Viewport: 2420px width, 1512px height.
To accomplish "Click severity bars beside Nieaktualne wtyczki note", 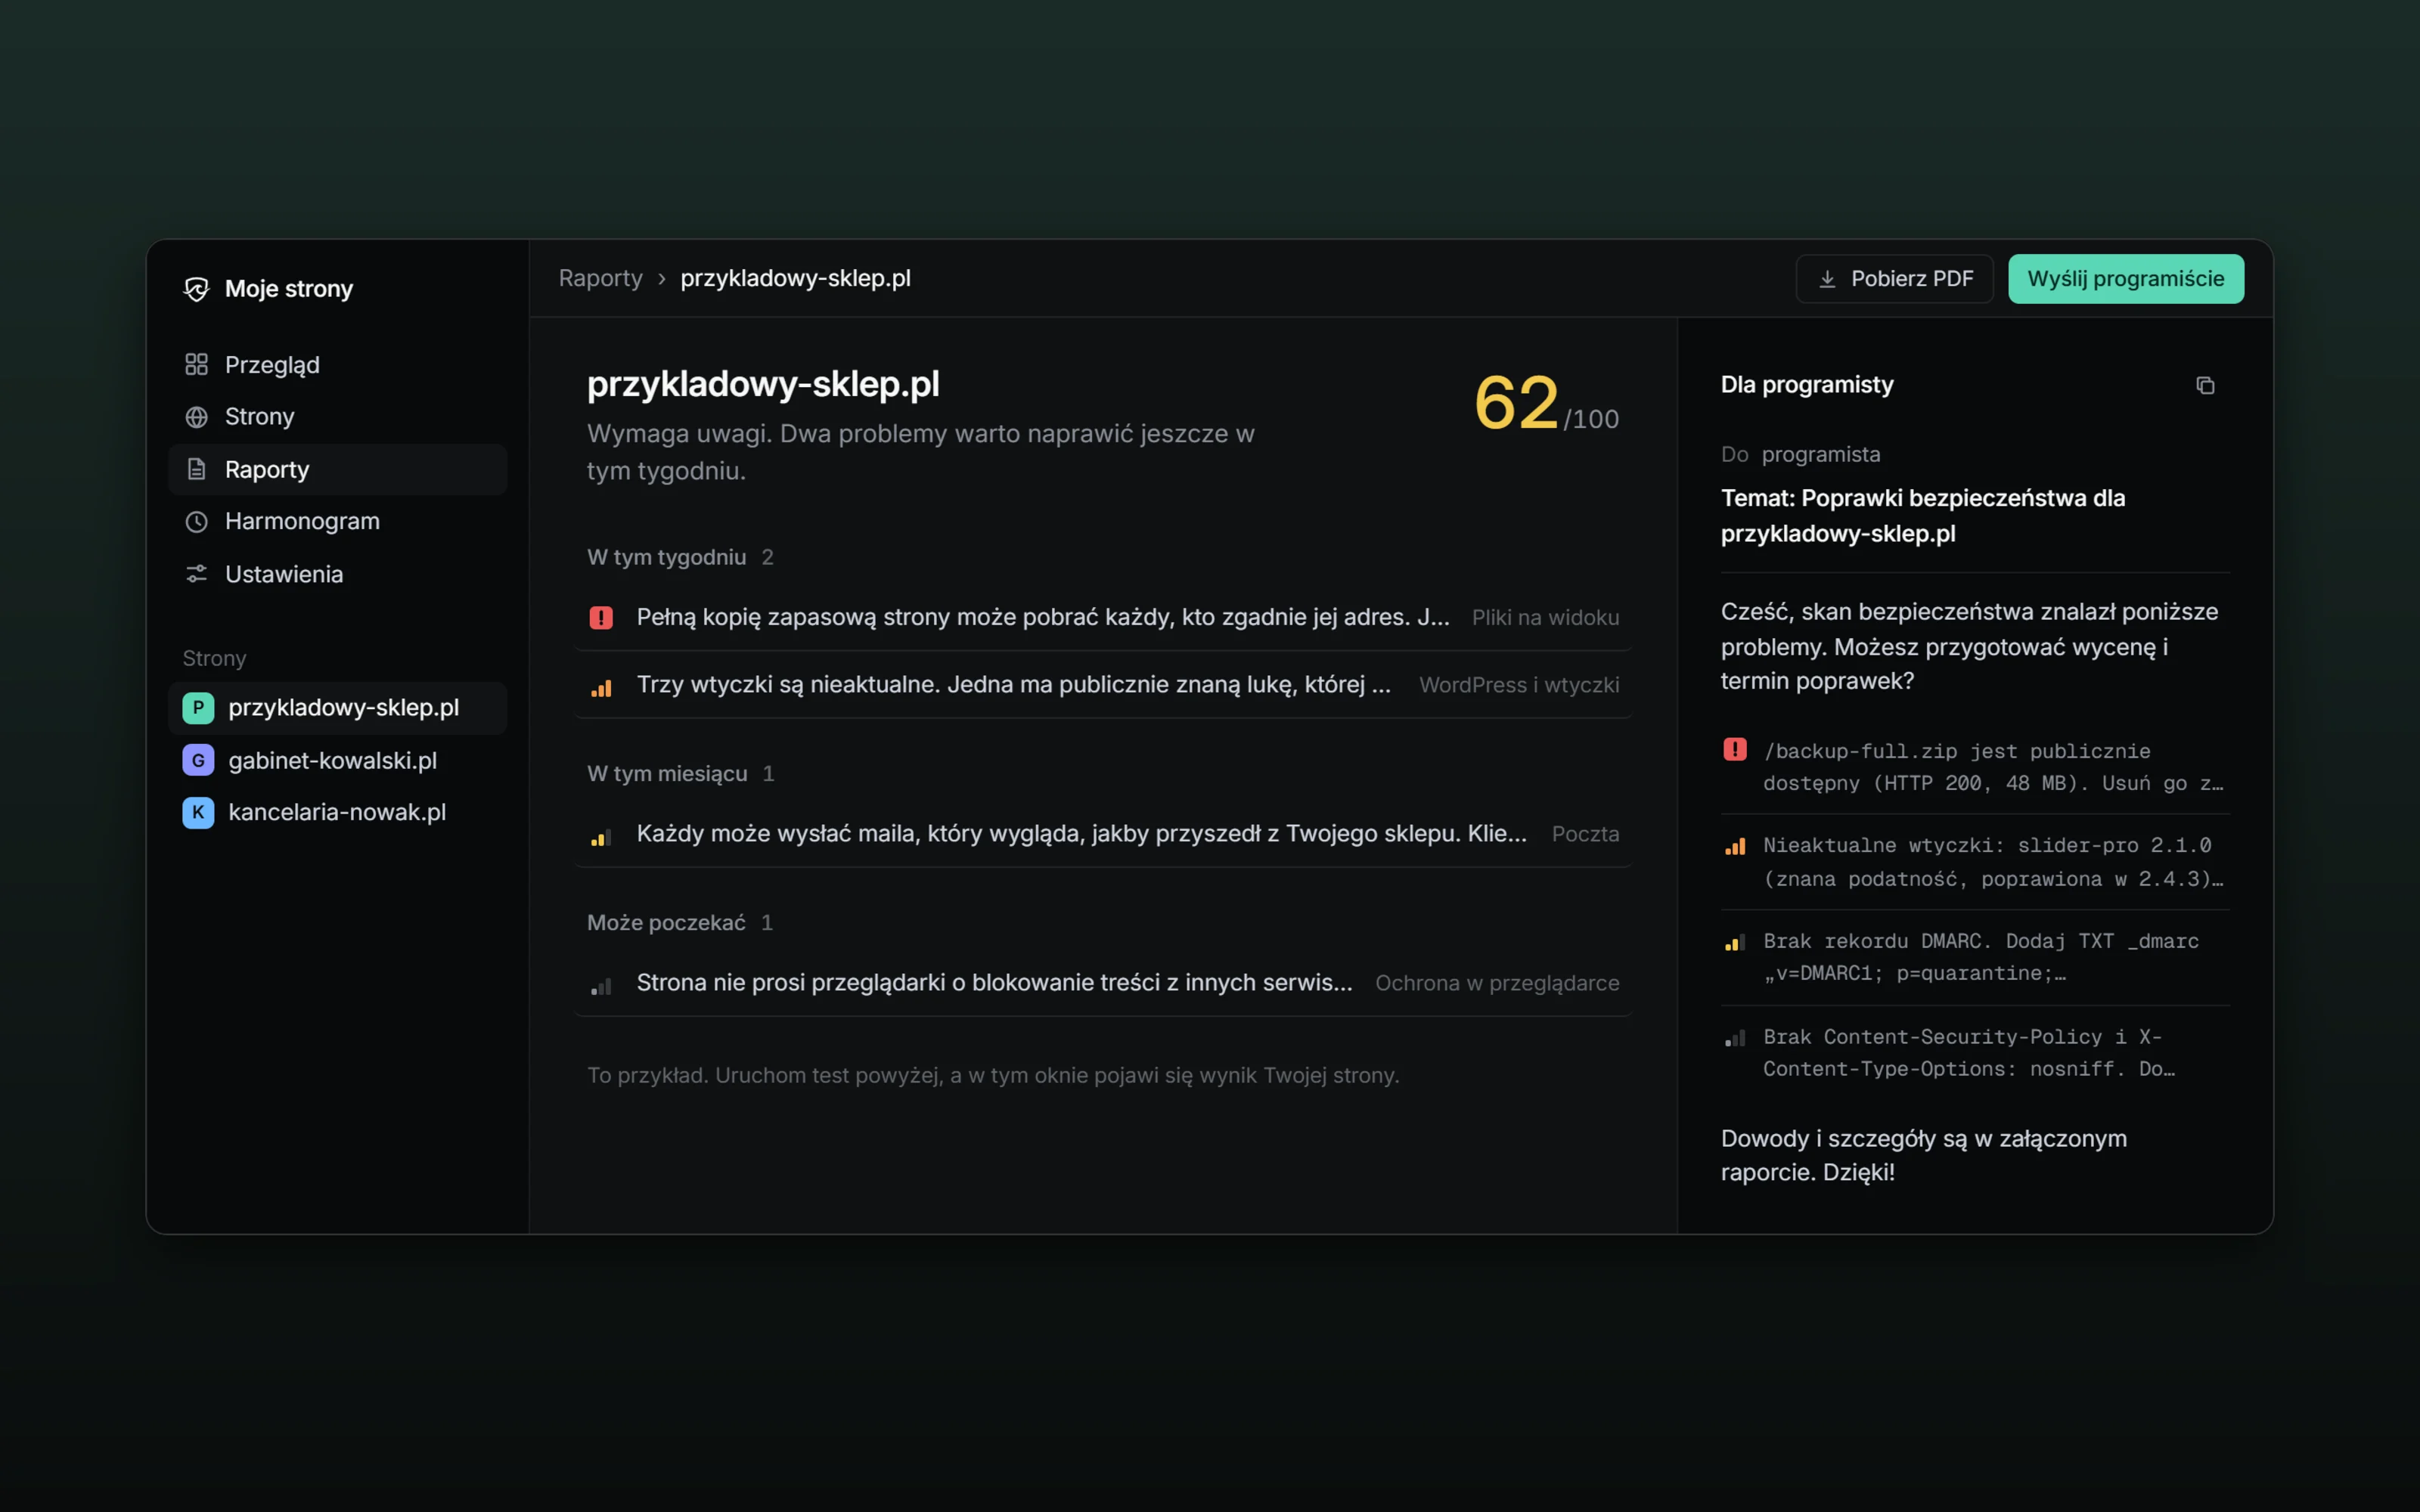I will point(1735,846).
